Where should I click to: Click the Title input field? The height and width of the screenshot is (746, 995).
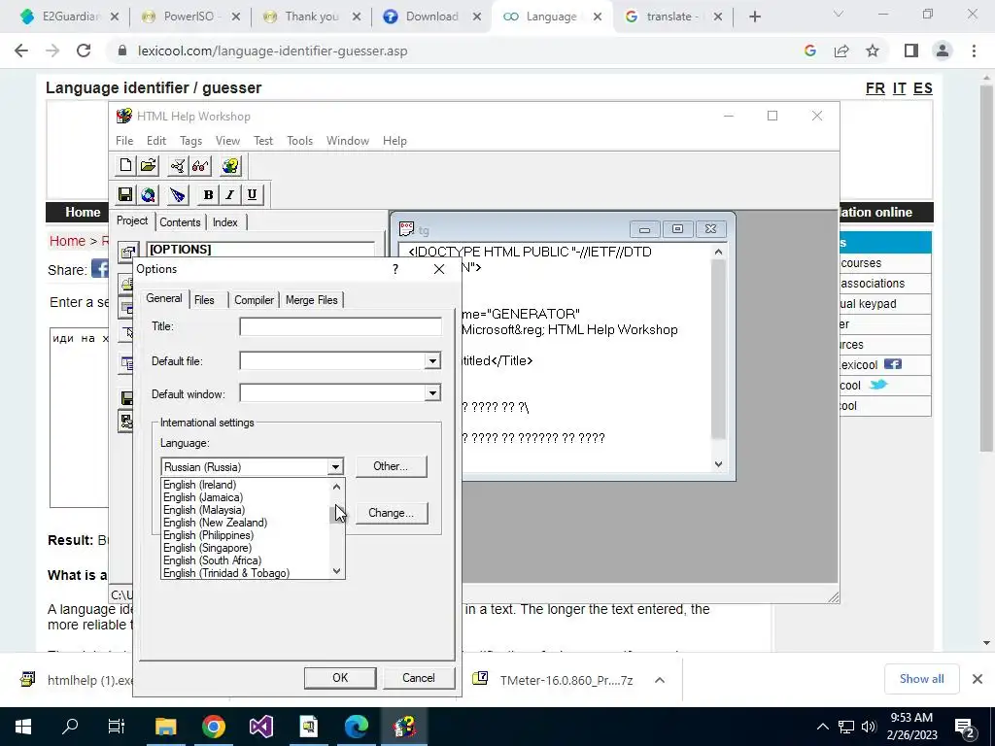[x=340, y=326]
